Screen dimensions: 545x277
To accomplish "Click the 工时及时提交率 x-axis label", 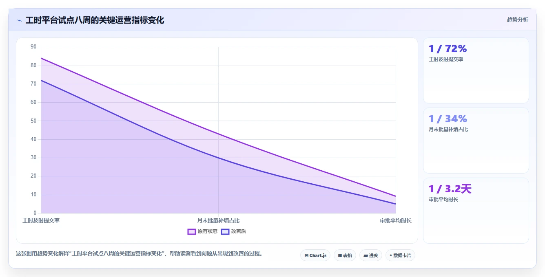I will [41, 220].
